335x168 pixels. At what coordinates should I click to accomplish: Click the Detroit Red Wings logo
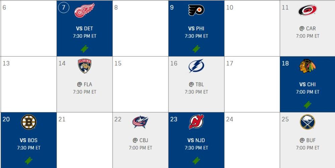[x=84, y=10]
